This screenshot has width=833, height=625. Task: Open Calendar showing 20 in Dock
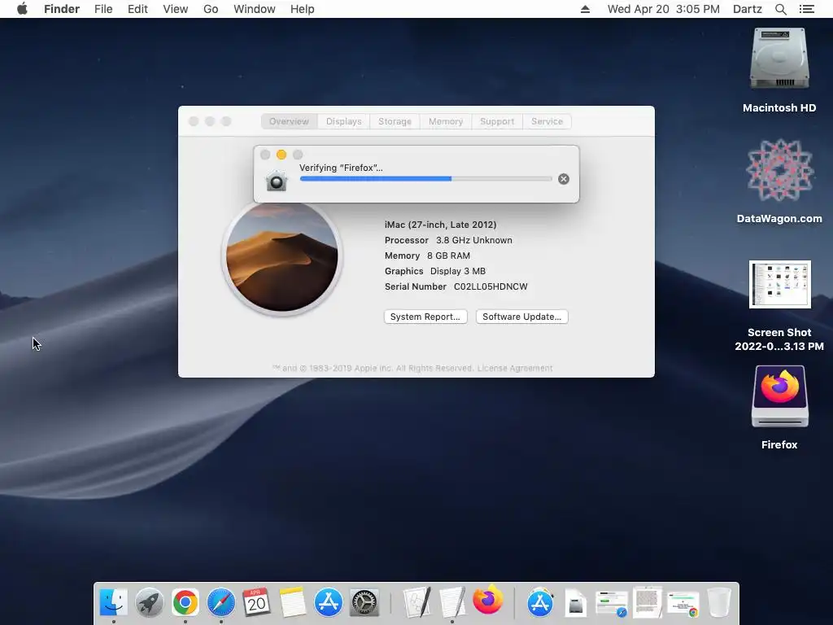coord(256,602)
